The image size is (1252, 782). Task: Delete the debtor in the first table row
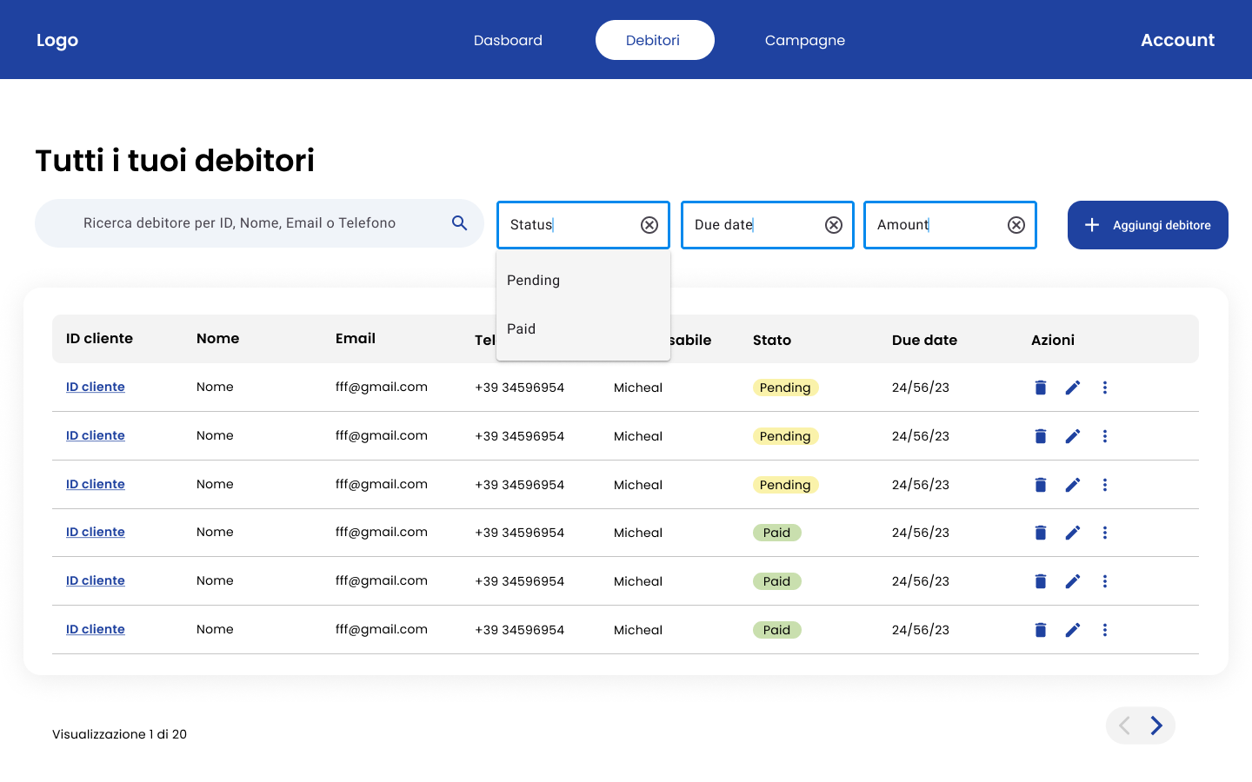[x=1041, y=388]
